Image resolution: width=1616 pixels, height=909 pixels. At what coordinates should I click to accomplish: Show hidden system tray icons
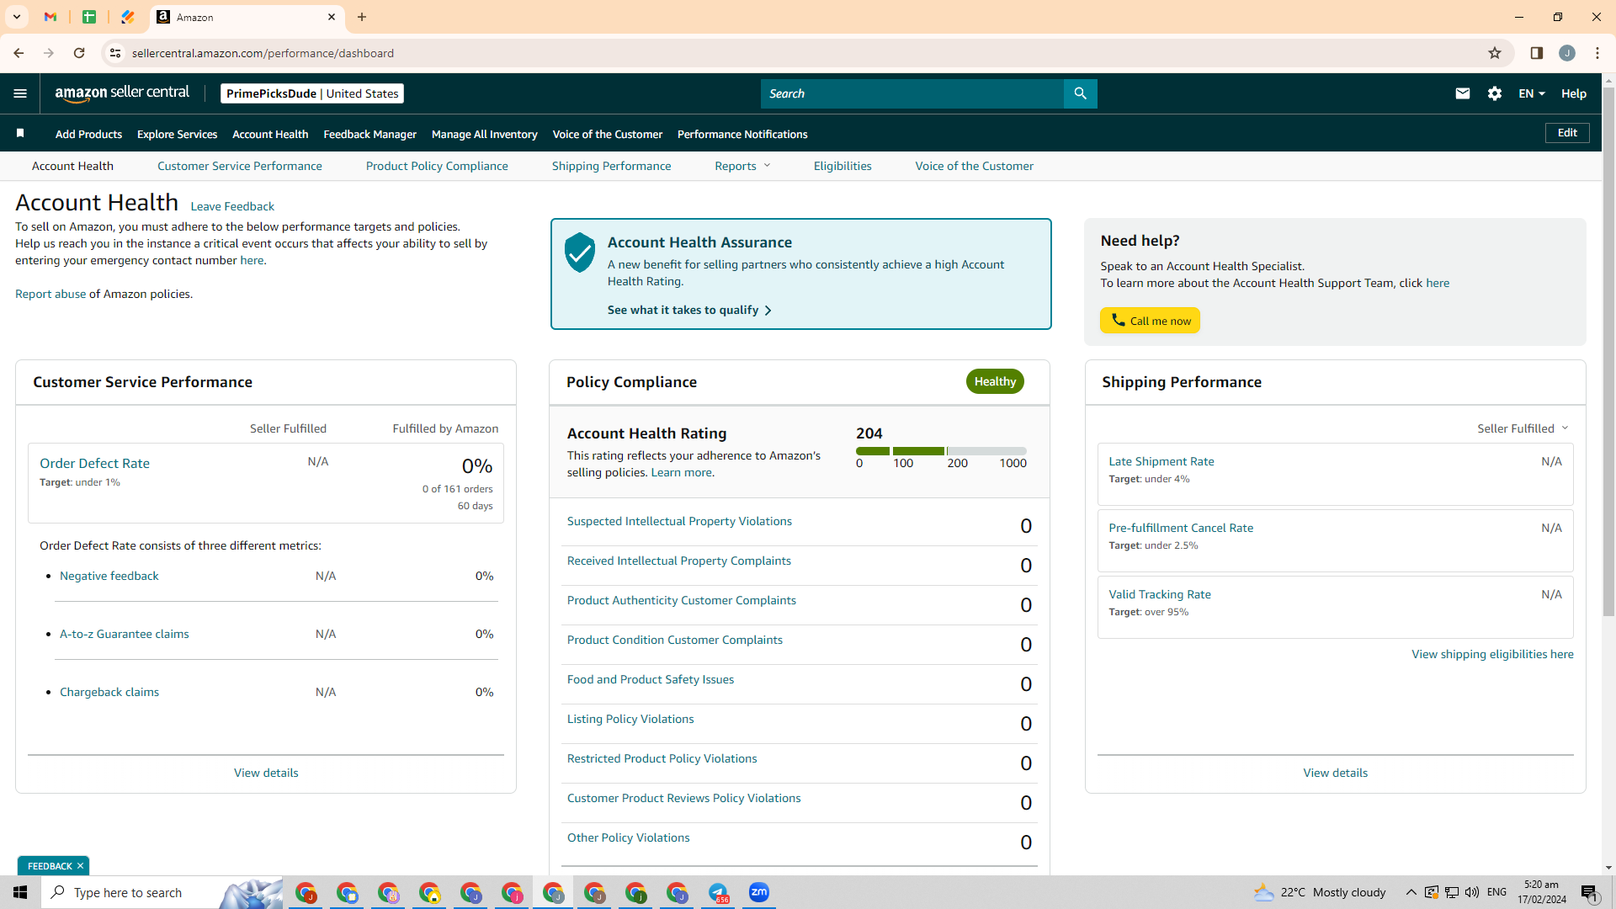1411,892
